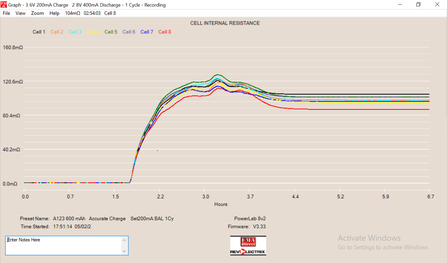The image size is (447, 263).
Task: Toggle Cell 6 legend label
Action: coord(129,32)
